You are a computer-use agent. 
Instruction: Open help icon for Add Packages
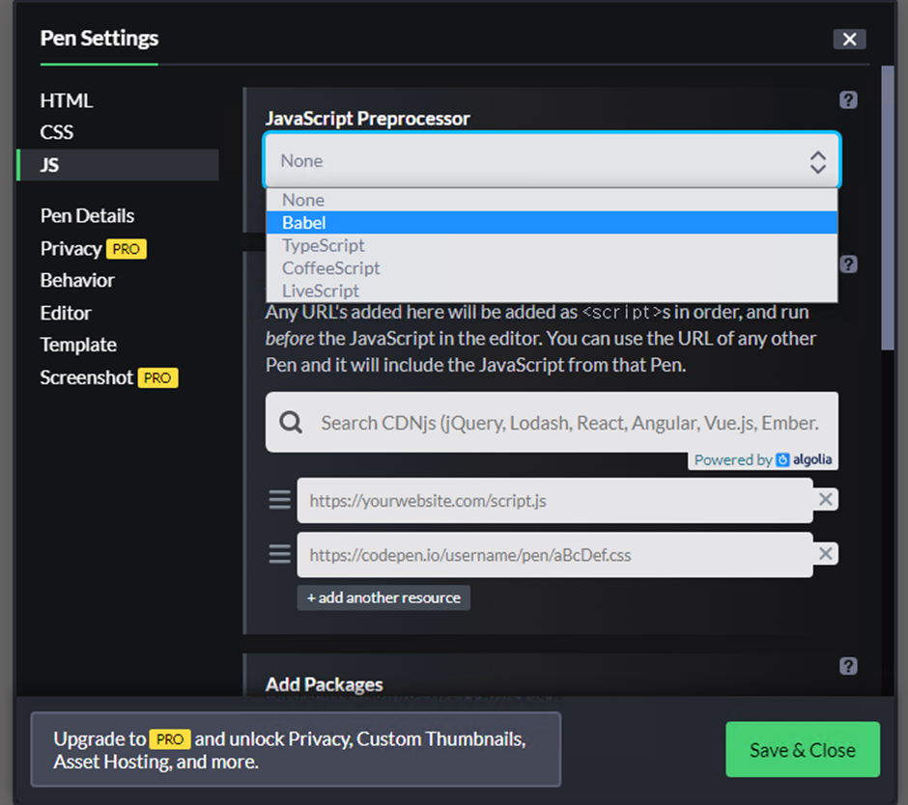click(848, 666)
